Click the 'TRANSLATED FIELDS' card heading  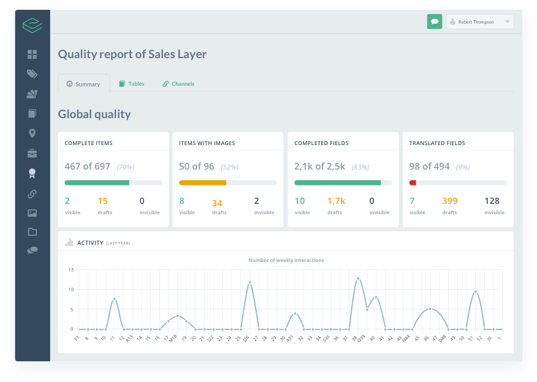coord(437,143)
